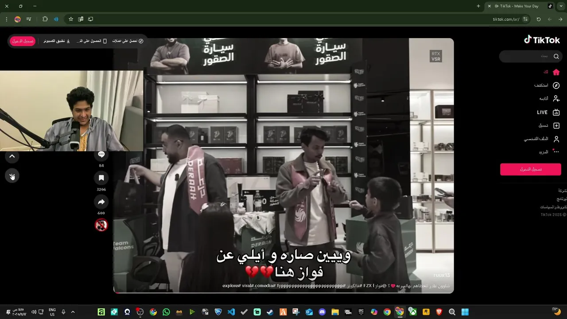Open the Following menu item

549,98
